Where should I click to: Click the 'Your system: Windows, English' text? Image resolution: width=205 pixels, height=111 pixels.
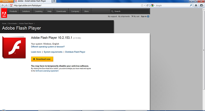(x=45, y=44)
